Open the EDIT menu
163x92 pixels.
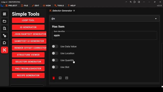[36, 6]
